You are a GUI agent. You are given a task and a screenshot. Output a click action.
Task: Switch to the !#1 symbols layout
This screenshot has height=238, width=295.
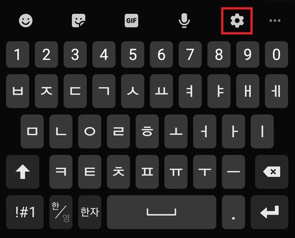click(x=25, y=212)
